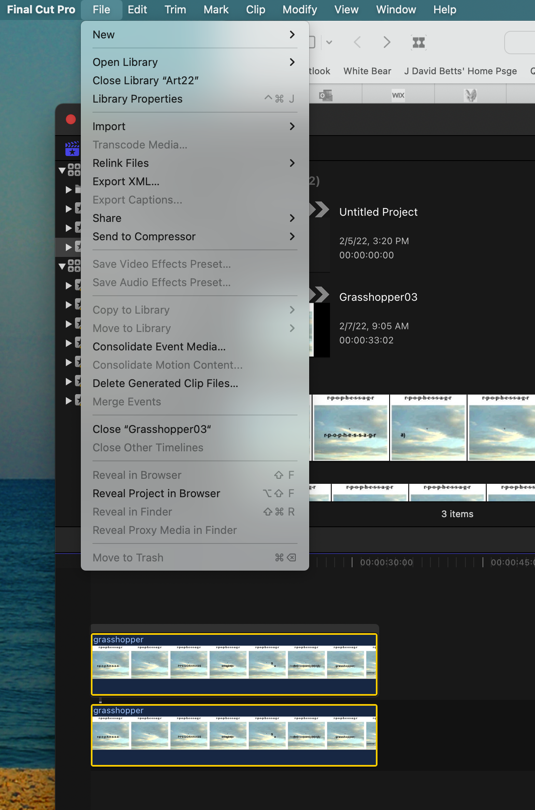Select the upper grasshopper clip in the timeline

click(234, 664)
